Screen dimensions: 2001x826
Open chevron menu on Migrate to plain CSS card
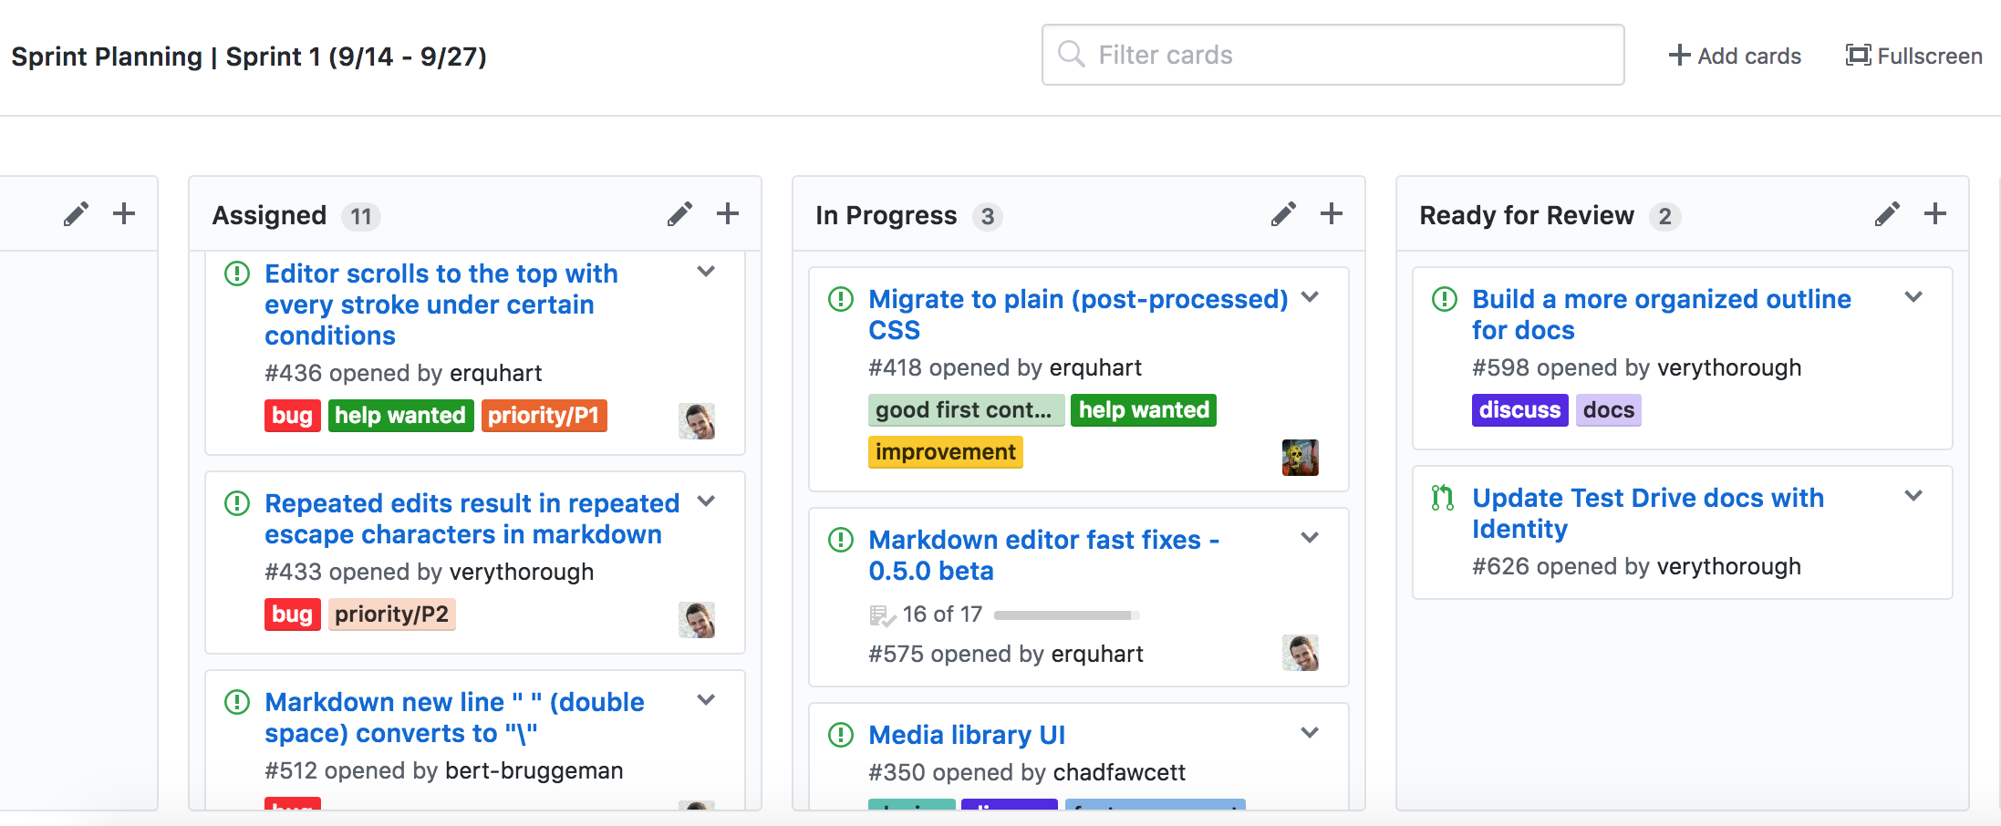point(1310,297)
